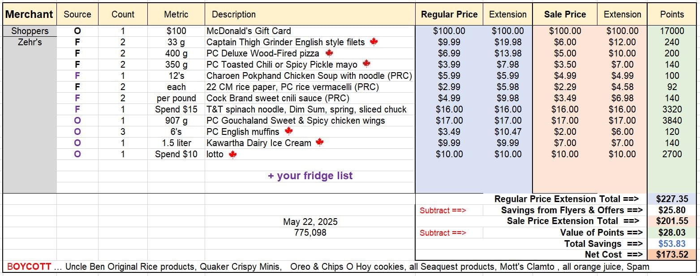Click maple leaf icon beside lotto
Screen dimensions: 700x276
(x=232, y=154)
